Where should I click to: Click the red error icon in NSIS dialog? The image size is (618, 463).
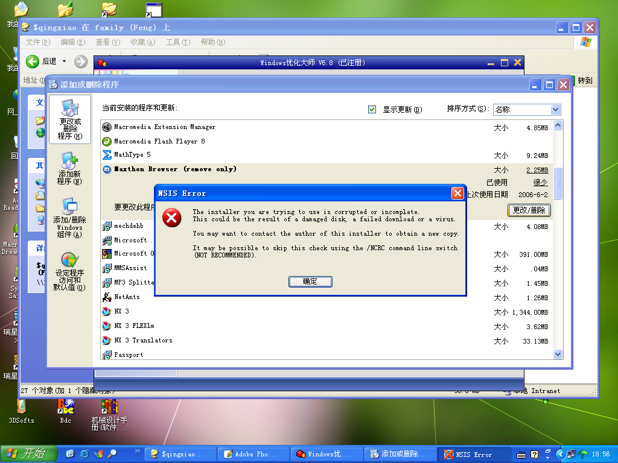pos(172,218)
